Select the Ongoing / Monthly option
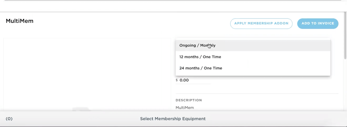Viewport: 347px width, 127px height. click(x=197, y=46)
